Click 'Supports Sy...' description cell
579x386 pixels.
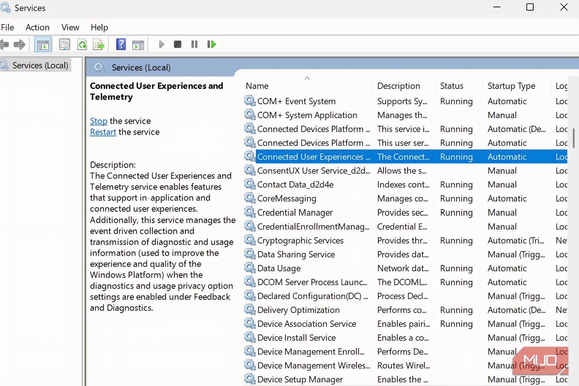click(402, 101)
